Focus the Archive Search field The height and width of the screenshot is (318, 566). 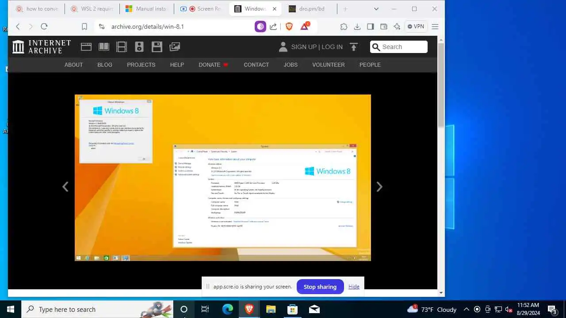coord(399,47)
